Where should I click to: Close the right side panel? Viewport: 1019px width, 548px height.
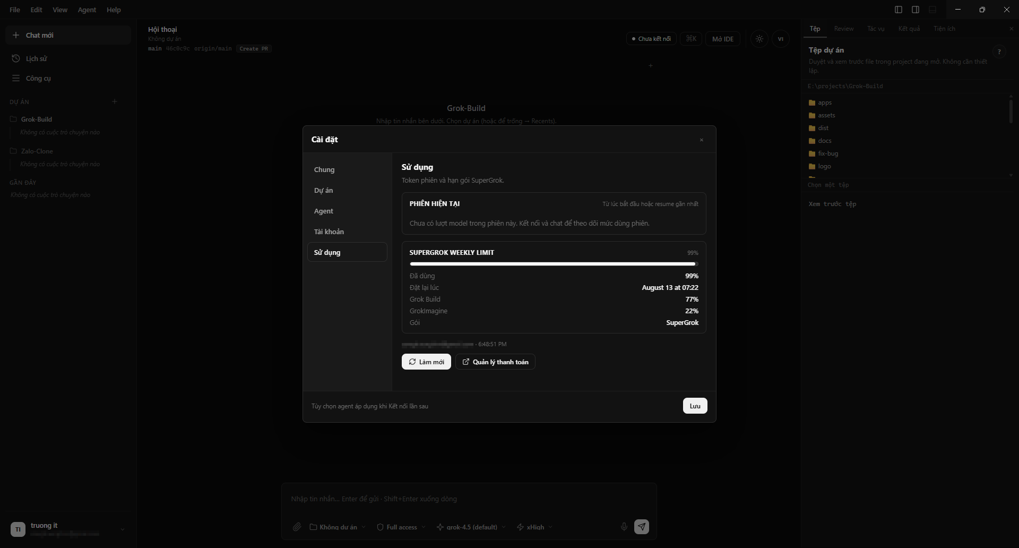pyautogui.click(x=1011, y=29)
